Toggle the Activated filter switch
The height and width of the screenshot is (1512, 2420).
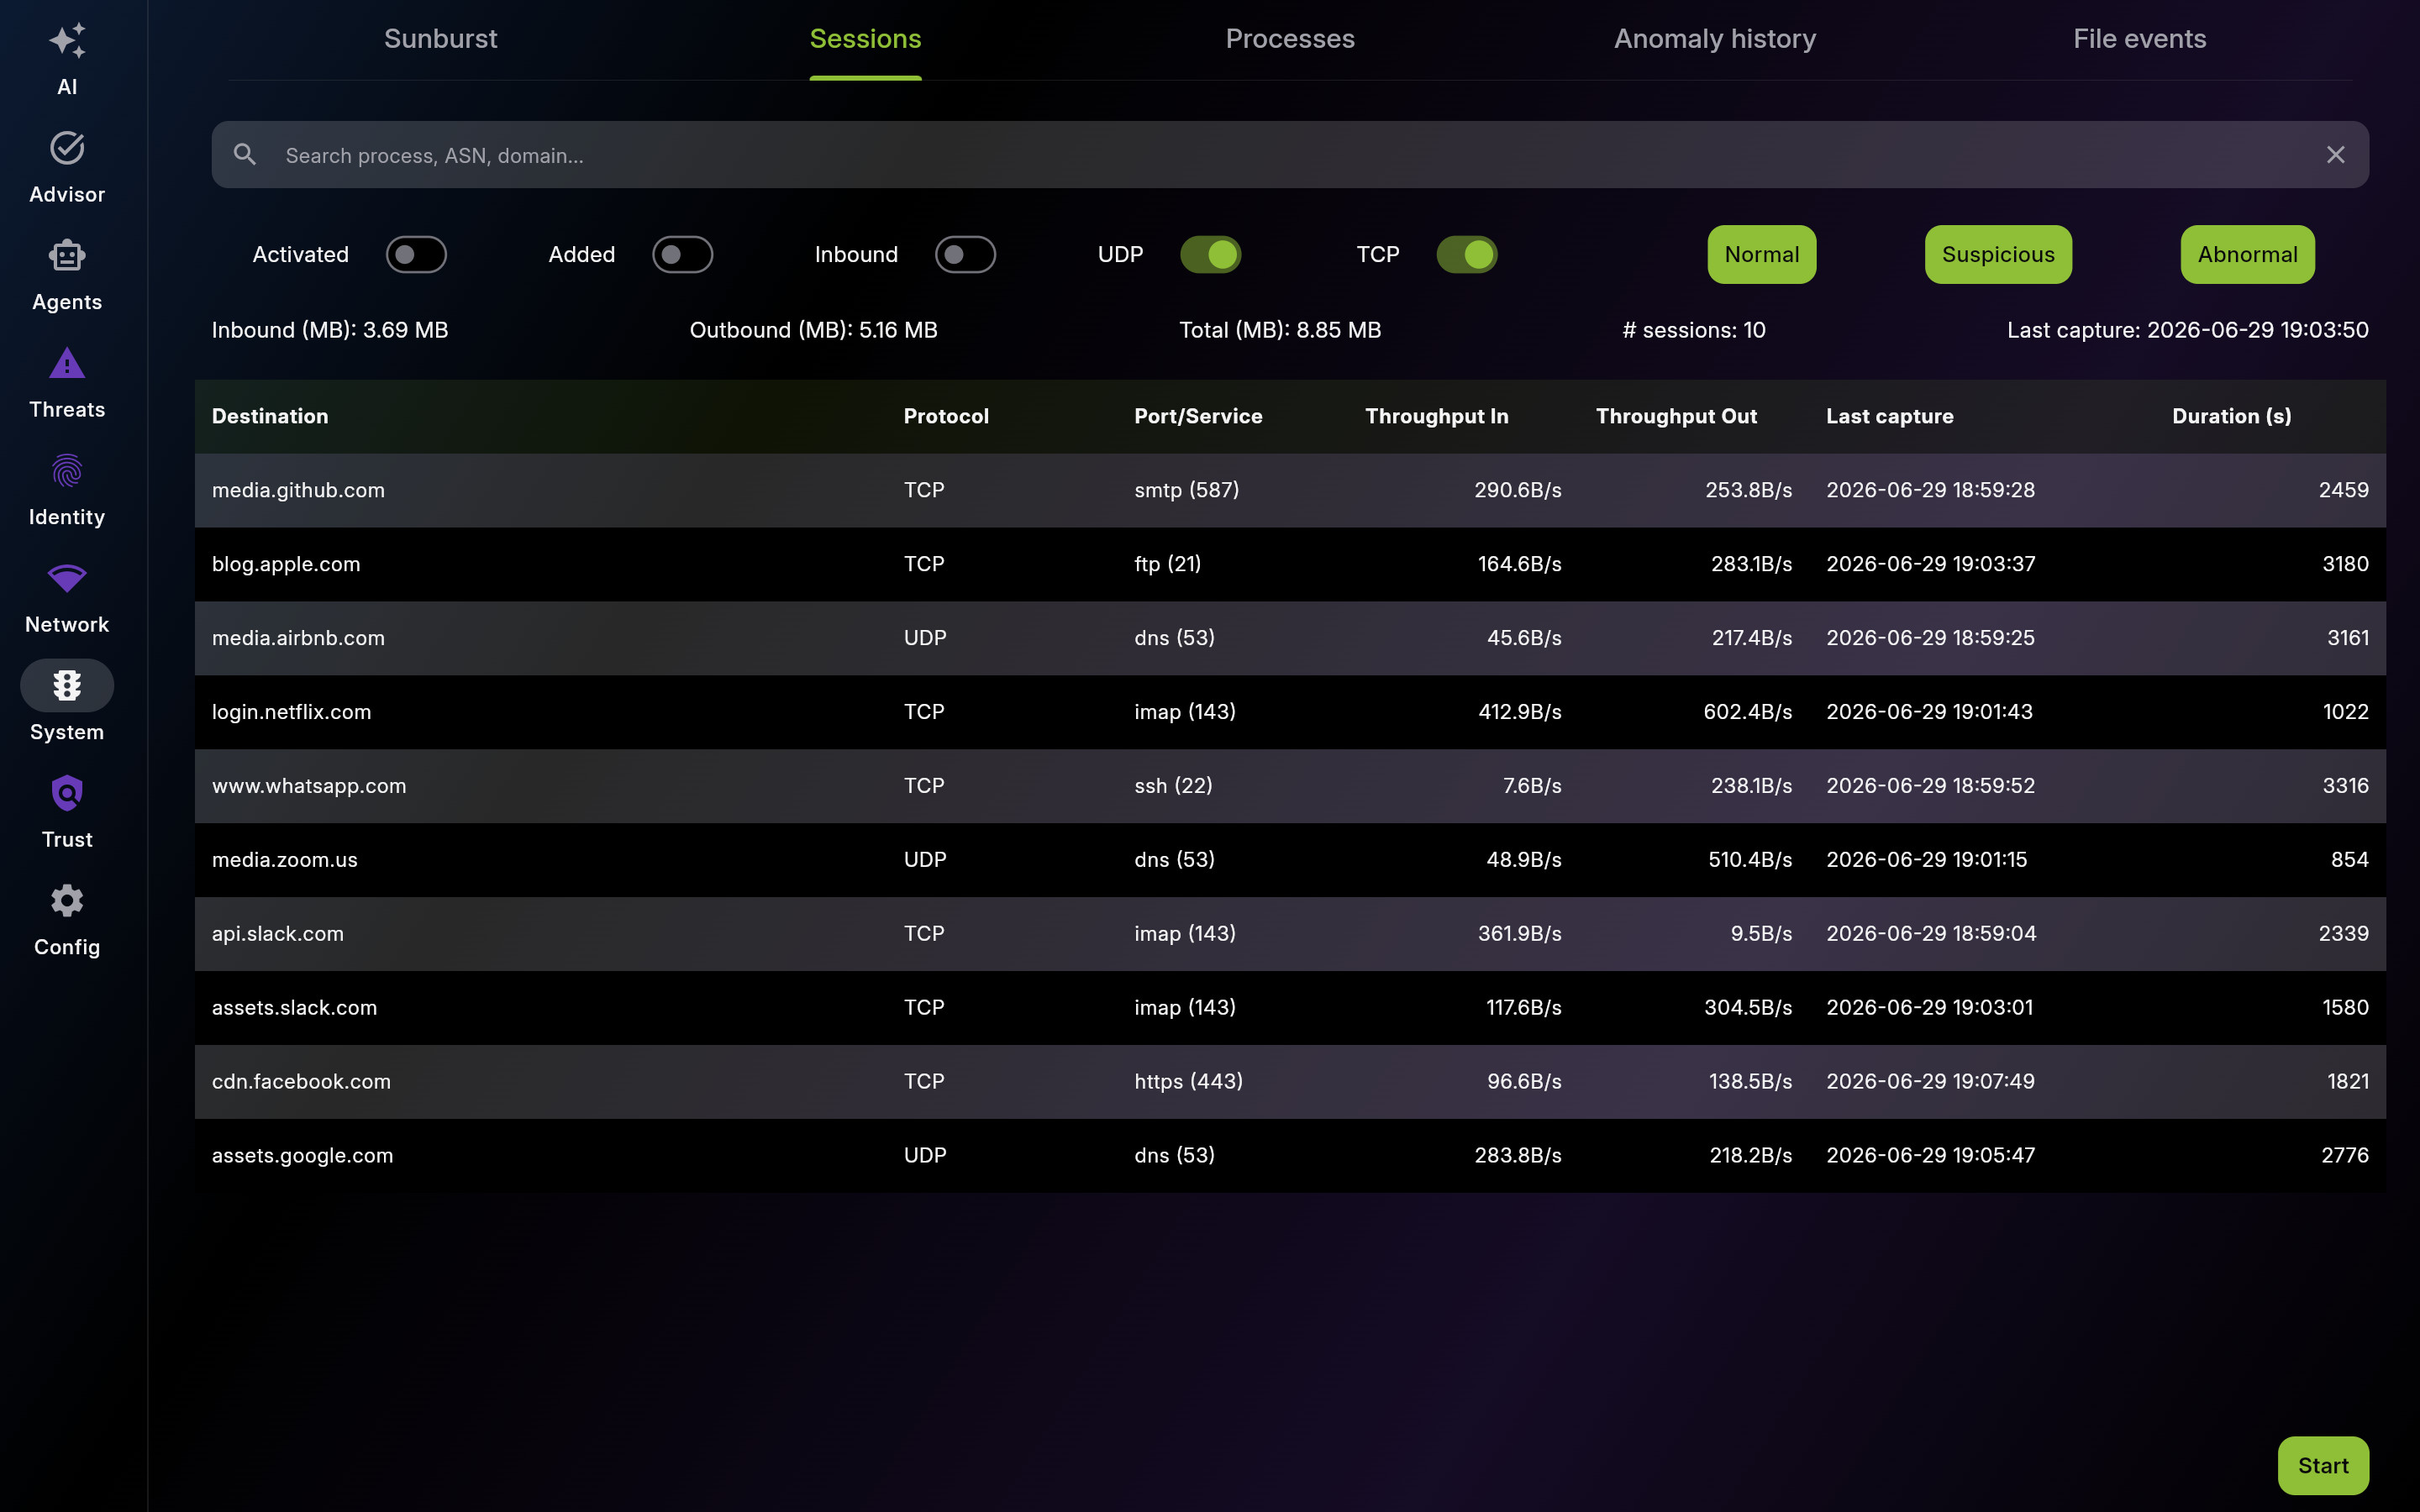tap(416, 255)
